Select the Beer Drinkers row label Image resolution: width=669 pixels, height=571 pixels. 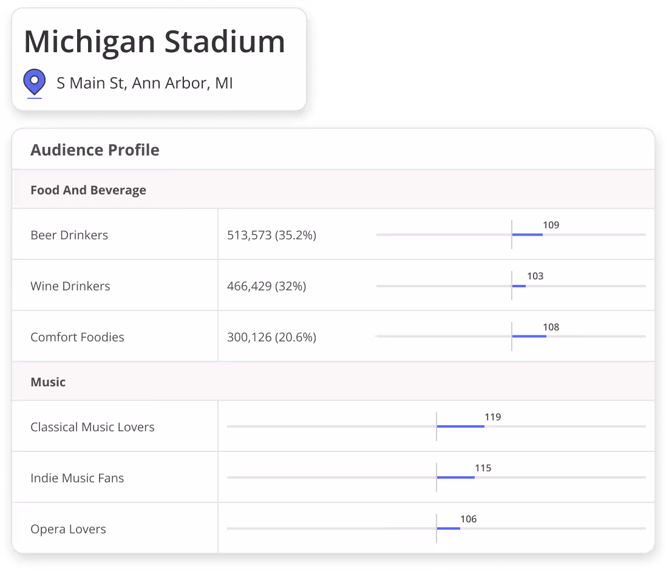point(69,235)
